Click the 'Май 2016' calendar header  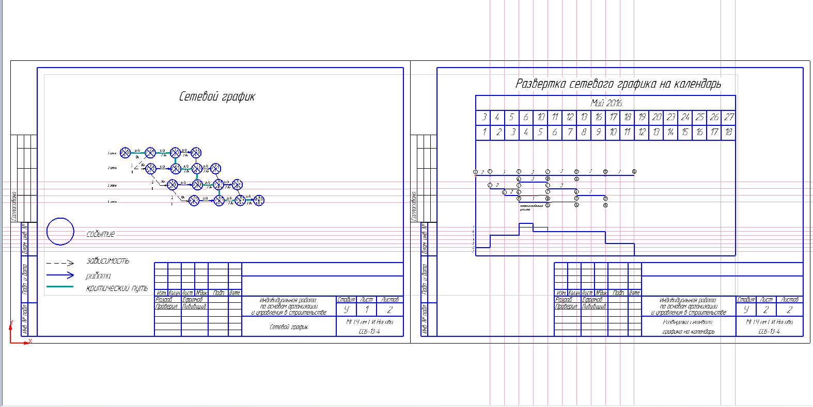tap(606, 103)
